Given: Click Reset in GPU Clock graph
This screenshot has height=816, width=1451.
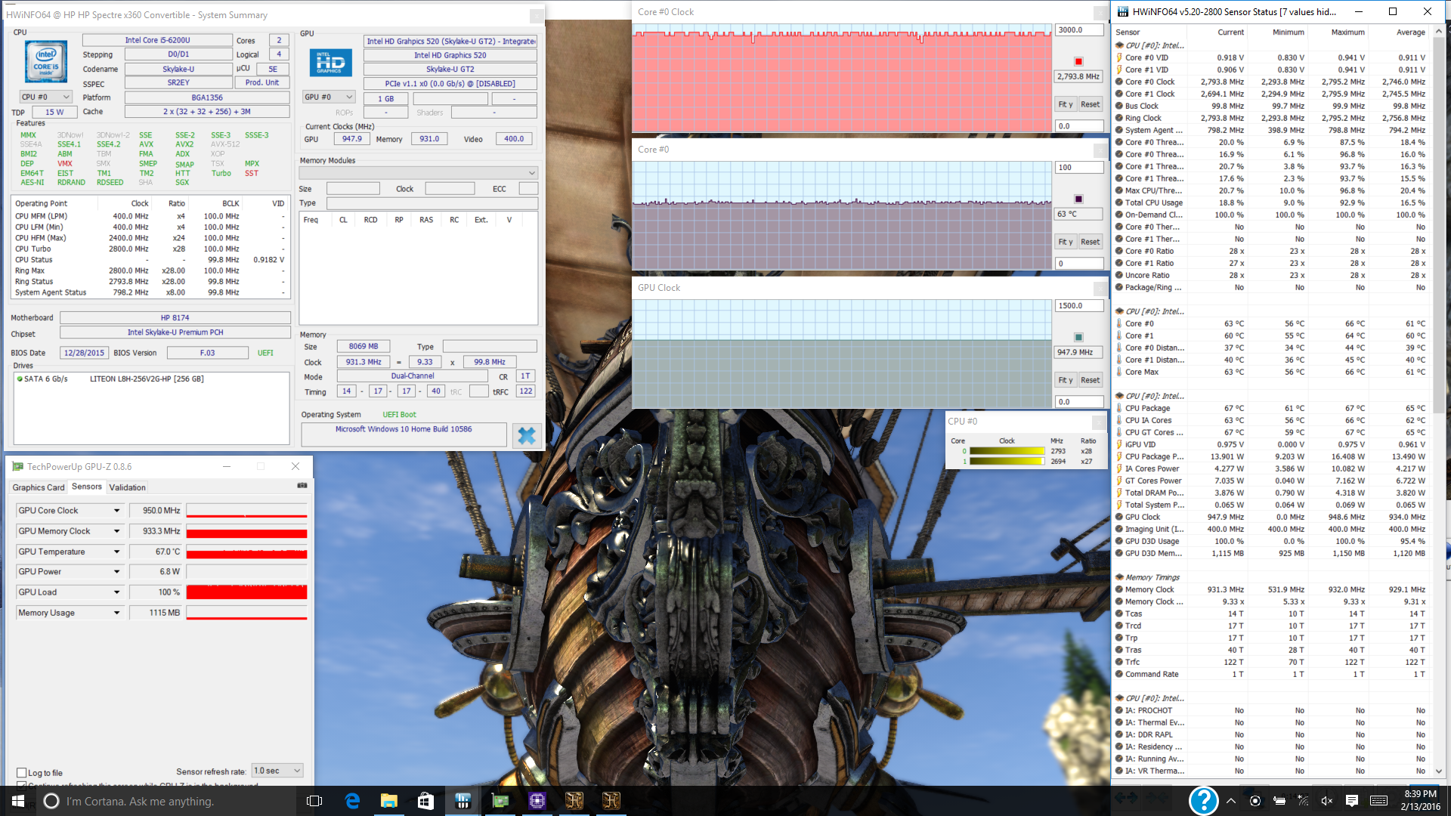Looking at the screenshot, I should coord(1090,380).
